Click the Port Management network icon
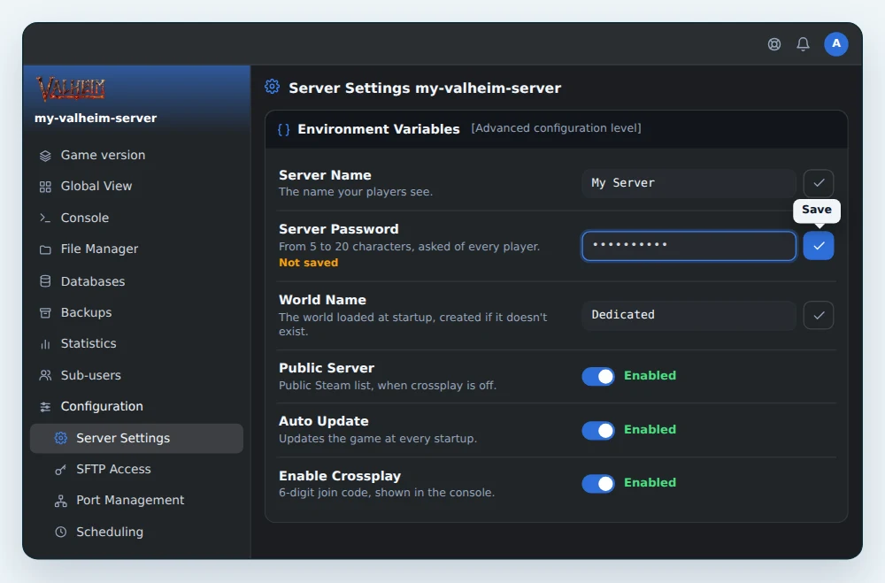Viewport: 885px width, 583px height. click(60, 501)
